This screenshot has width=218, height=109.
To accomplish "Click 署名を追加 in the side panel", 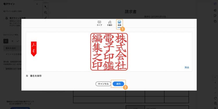I will [x=12, y=48].
